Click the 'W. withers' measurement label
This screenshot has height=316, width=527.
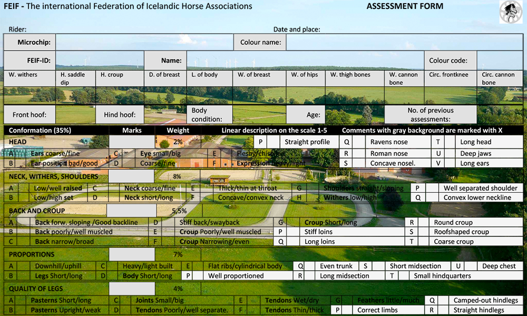23,75
